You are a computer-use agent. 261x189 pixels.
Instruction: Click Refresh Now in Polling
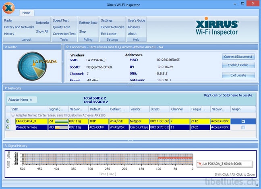click(88, 23)
